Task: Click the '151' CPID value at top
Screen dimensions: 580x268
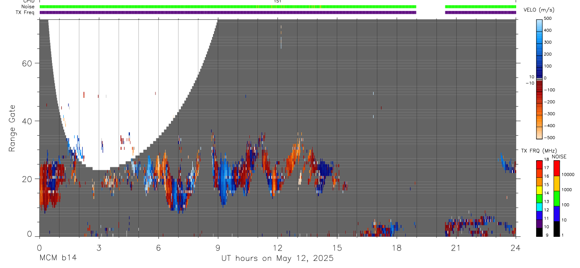Action: [x=278, y=1]
